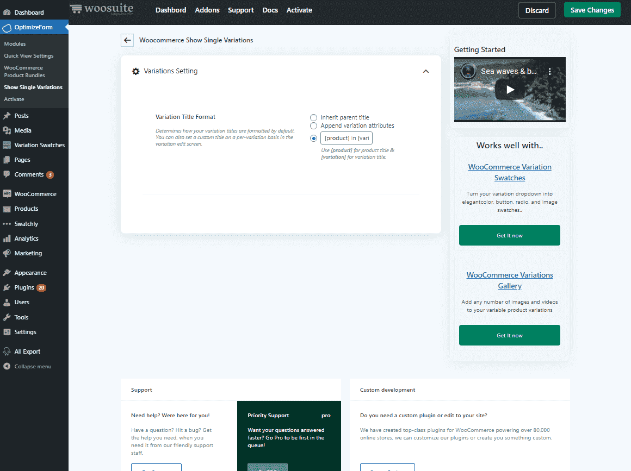
Task: Open the WooCommerce sidebar menu
Action: click(x=35, y=194)
